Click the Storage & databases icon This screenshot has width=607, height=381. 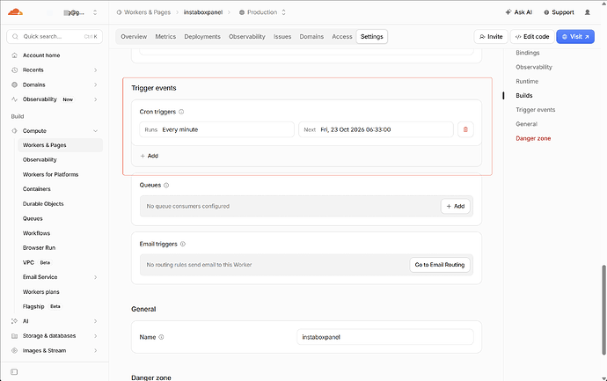coord(14,336)
